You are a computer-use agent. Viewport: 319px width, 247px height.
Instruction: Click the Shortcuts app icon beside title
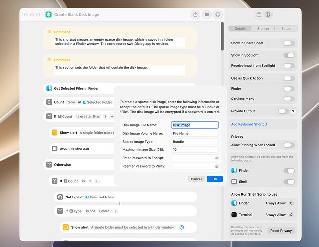coord(48,15)
